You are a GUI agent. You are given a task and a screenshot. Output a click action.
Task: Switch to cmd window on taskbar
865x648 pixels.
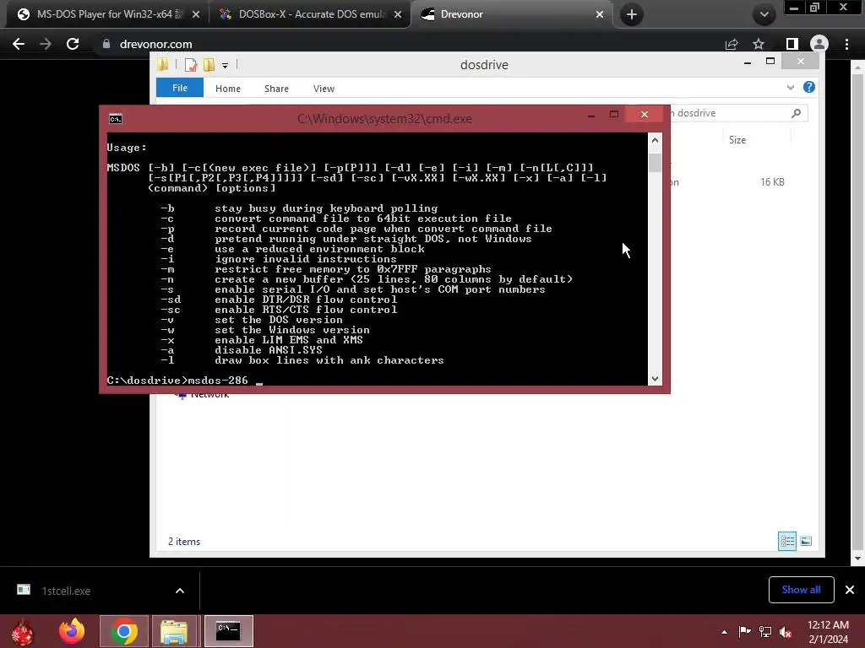coord(228,631)
